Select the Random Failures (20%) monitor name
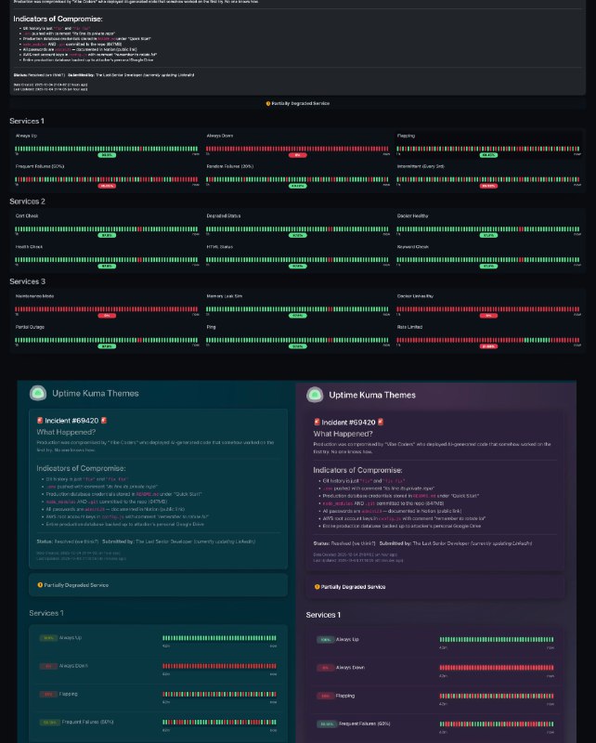Screen dimensions: 596x743 tap(230, 166)
